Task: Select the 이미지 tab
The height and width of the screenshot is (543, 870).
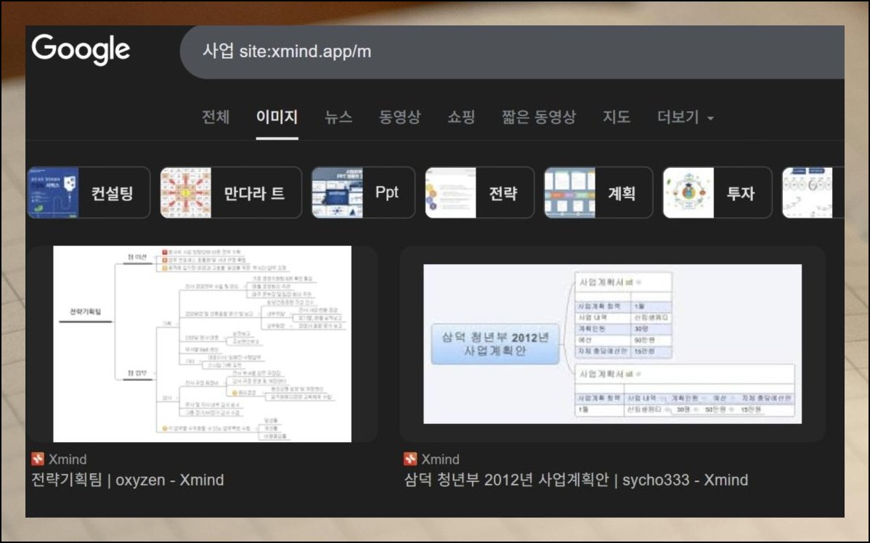Action: (x=277, y=117)
